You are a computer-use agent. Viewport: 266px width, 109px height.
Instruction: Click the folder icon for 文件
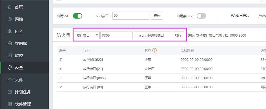[10, 80]
